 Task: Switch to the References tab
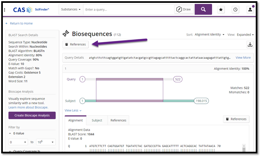coord(118,120)
